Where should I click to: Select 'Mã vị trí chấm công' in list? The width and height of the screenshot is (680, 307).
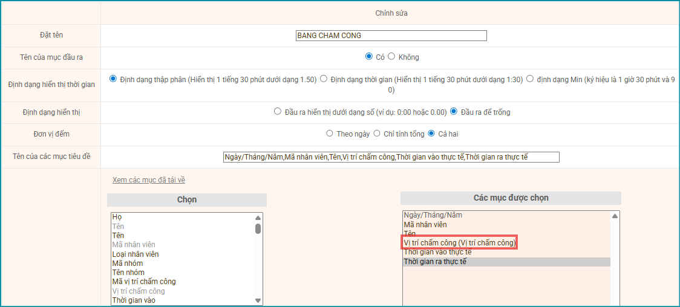[x=144, y=282]
